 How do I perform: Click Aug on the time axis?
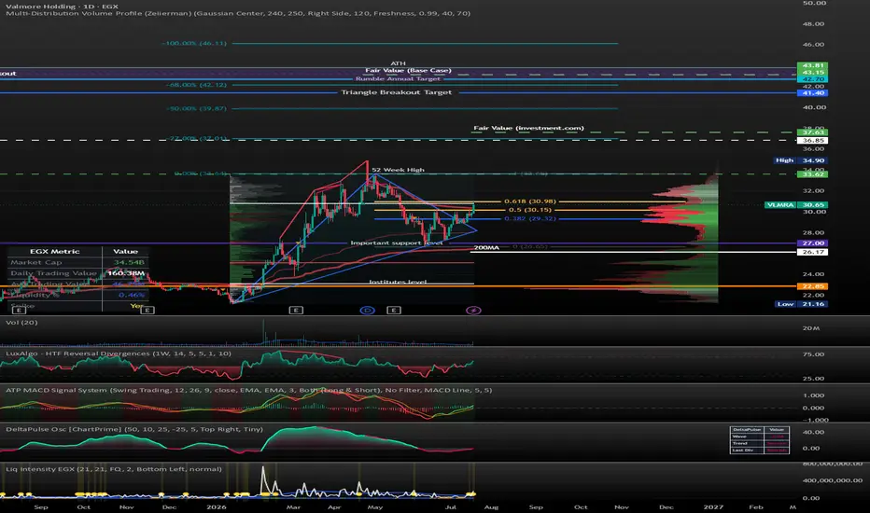click(x=491, y=506)
